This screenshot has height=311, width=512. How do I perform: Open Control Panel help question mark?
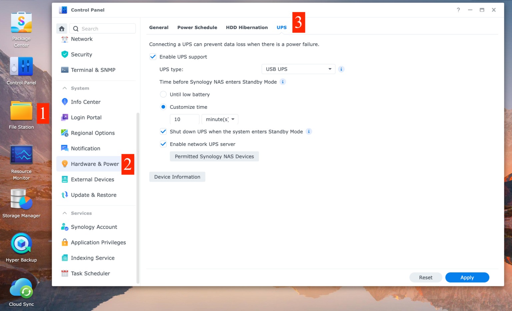click(458, 10)
